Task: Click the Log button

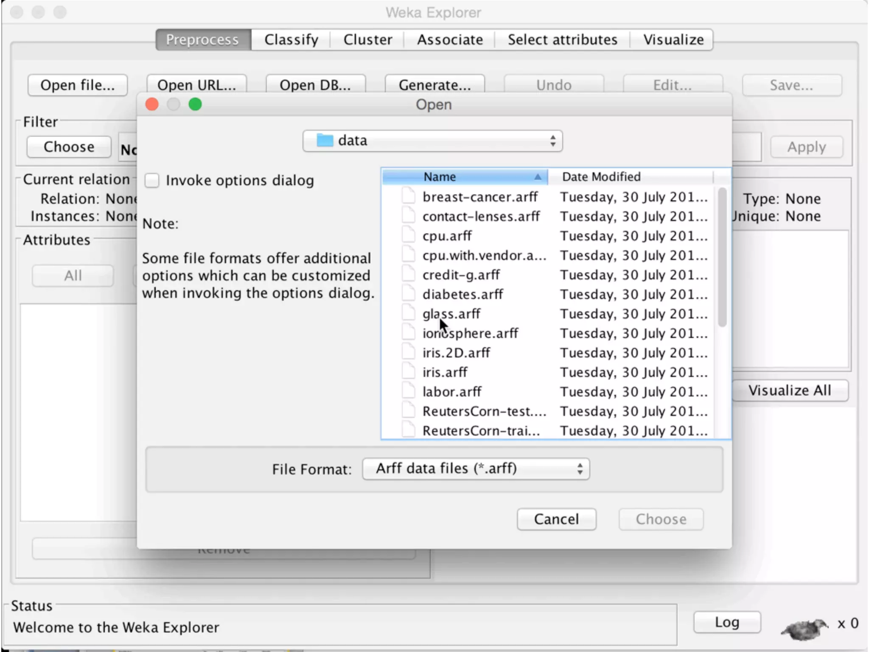Action: tap(727, 622)
